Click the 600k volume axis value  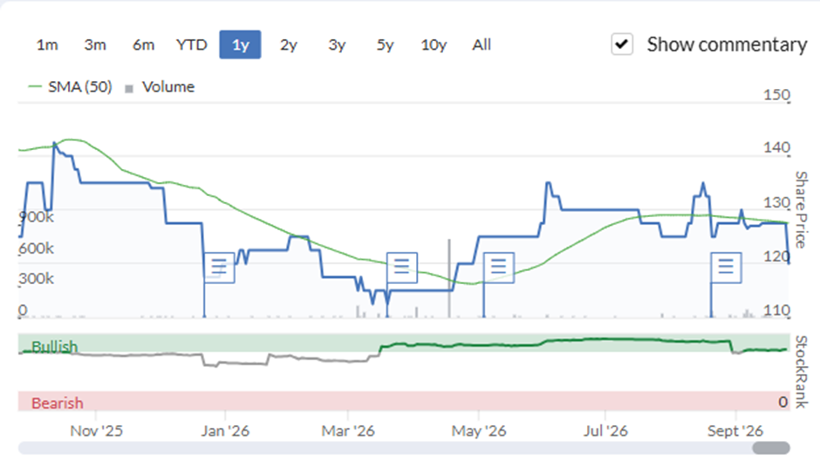pyautogui.click(x=36, y=247)
